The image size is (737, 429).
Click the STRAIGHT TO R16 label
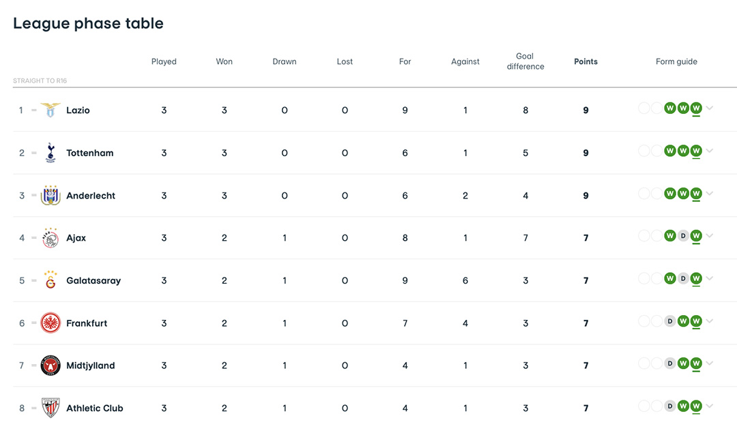40,80
